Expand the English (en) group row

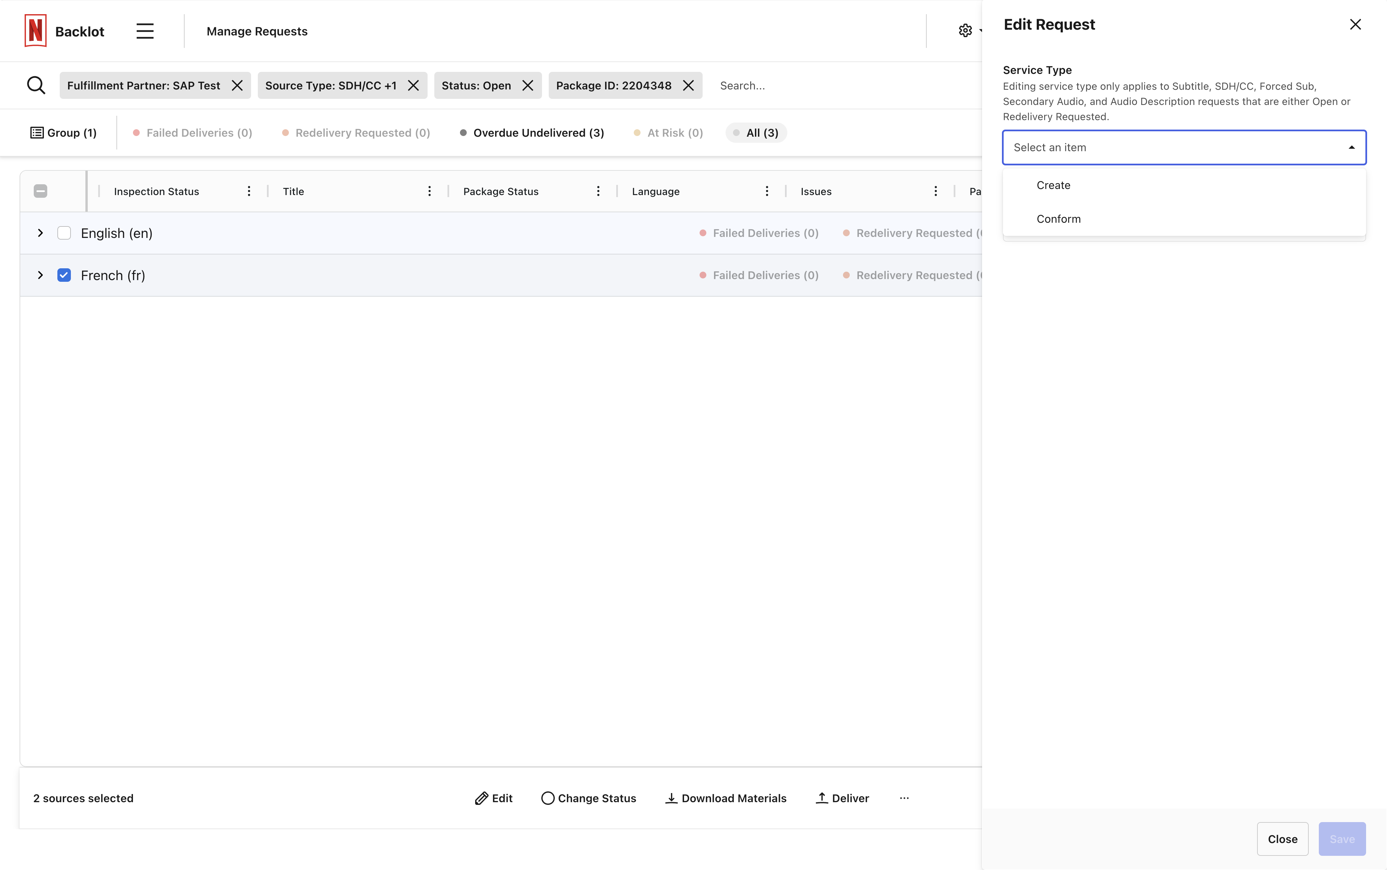[40, 233]
